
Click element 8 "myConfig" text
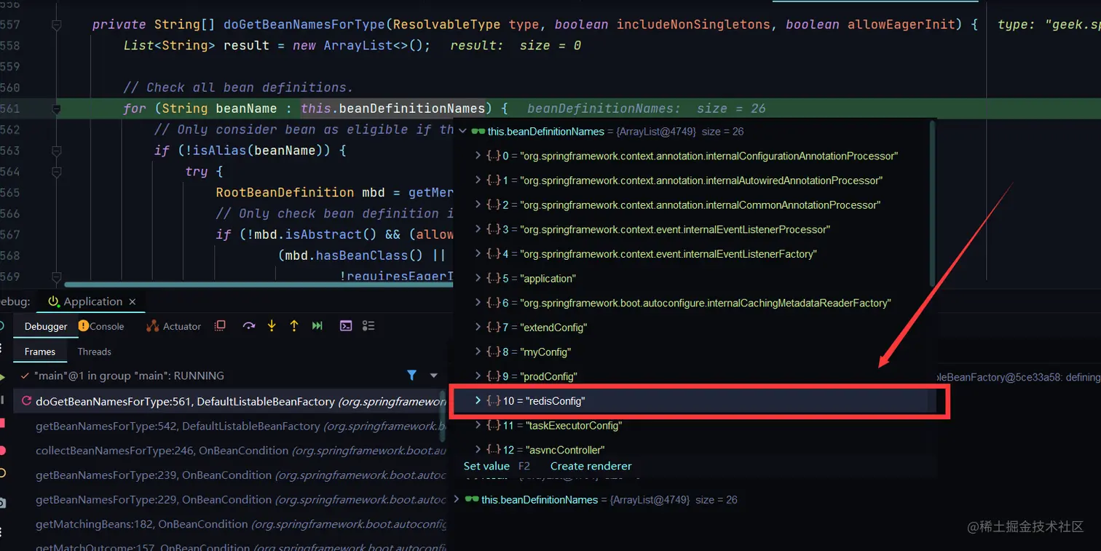[x=545, y=352]
